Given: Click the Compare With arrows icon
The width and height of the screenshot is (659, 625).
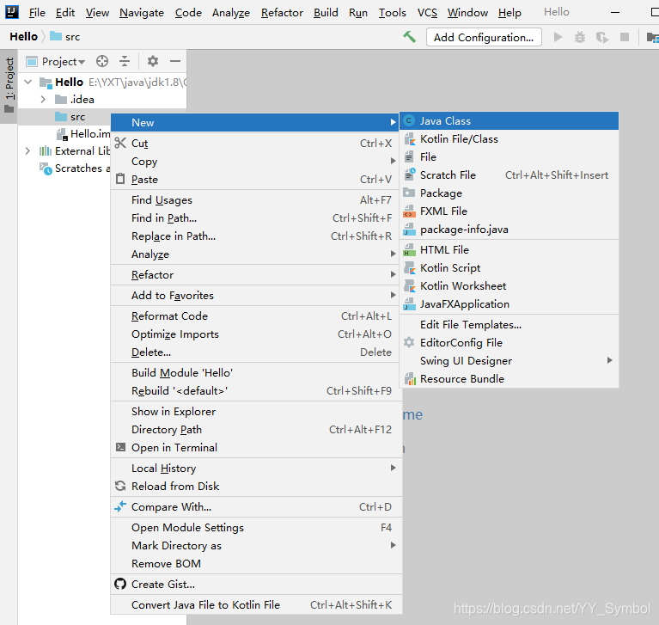Looking at the screenshot, I should tap(120, 506).
